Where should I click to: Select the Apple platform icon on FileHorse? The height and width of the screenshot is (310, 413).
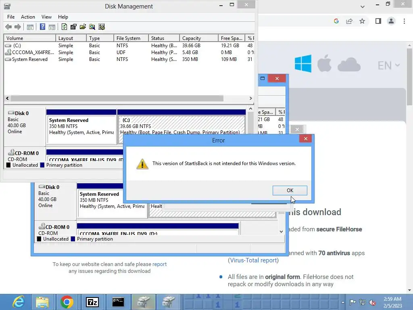tap(324, 63)
